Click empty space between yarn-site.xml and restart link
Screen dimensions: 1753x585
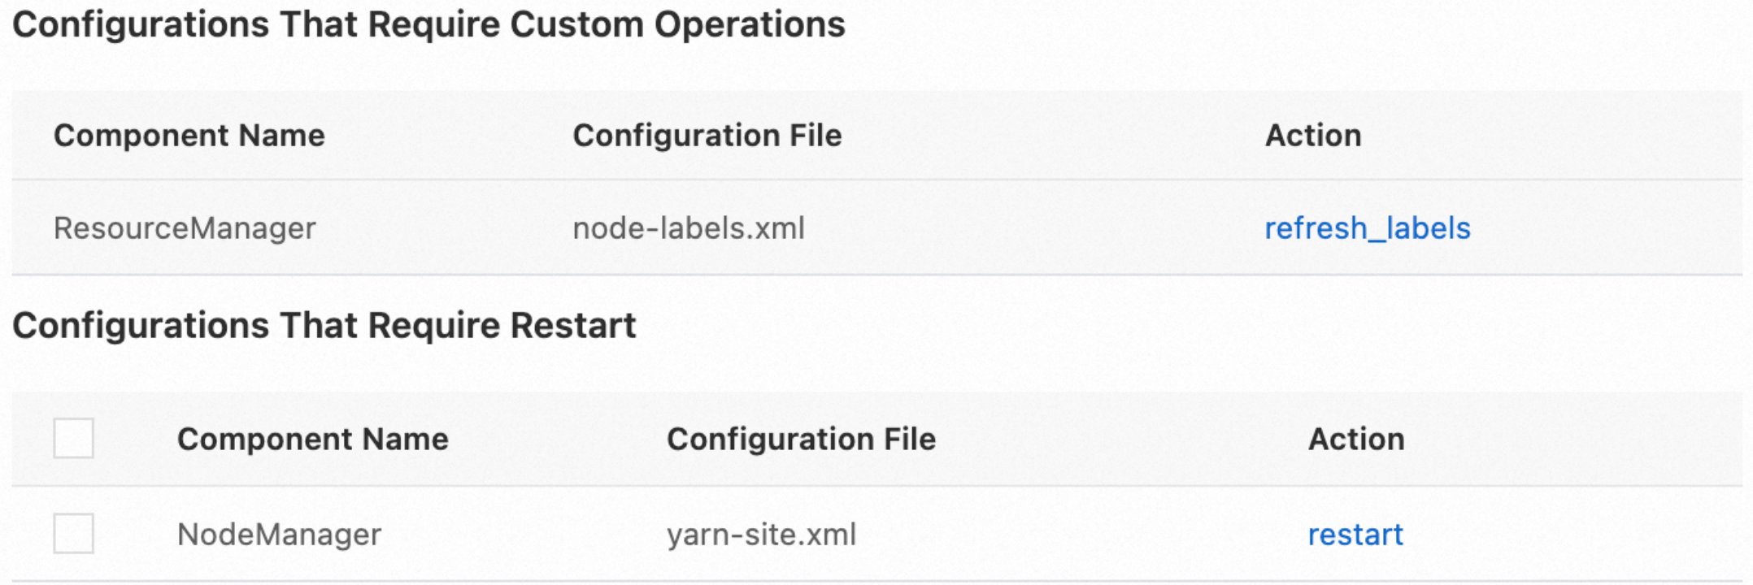tap(1081, 535)
